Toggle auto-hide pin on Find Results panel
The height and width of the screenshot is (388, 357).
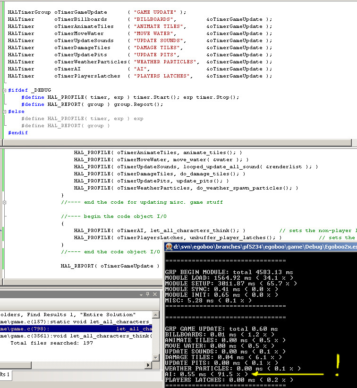coord(148,294)
